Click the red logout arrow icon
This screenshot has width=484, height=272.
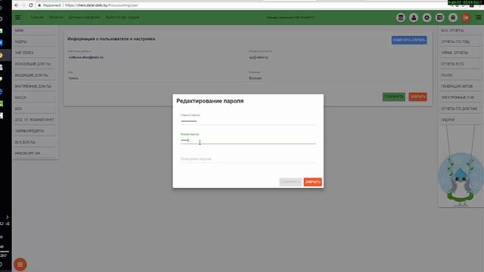point(466,17)
